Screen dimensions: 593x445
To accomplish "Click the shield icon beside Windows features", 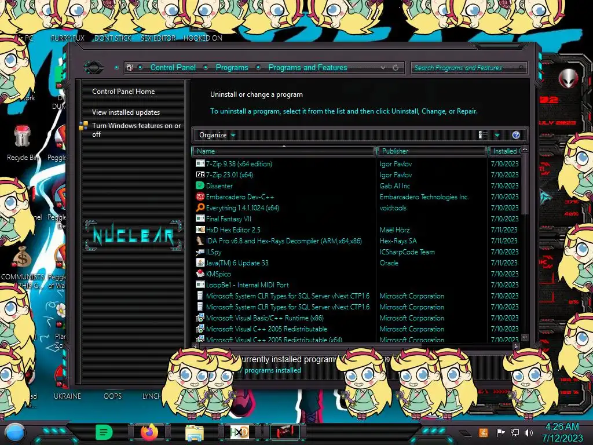I will point(83,126).
